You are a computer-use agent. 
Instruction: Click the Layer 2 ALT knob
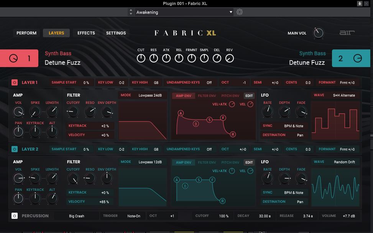[x=52, y=199]
